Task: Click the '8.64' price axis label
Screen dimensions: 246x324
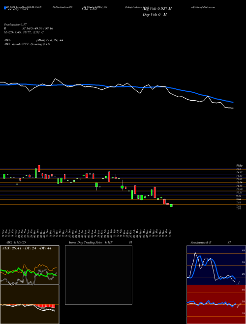Action: 239,199
